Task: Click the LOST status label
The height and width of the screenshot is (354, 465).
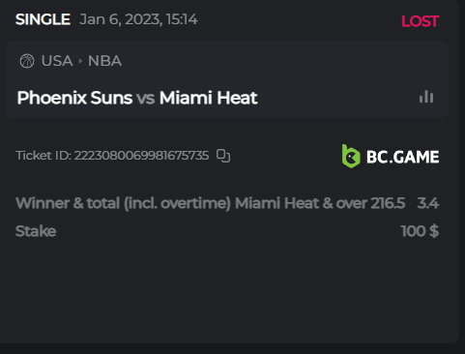Action: tap(420, 21)
